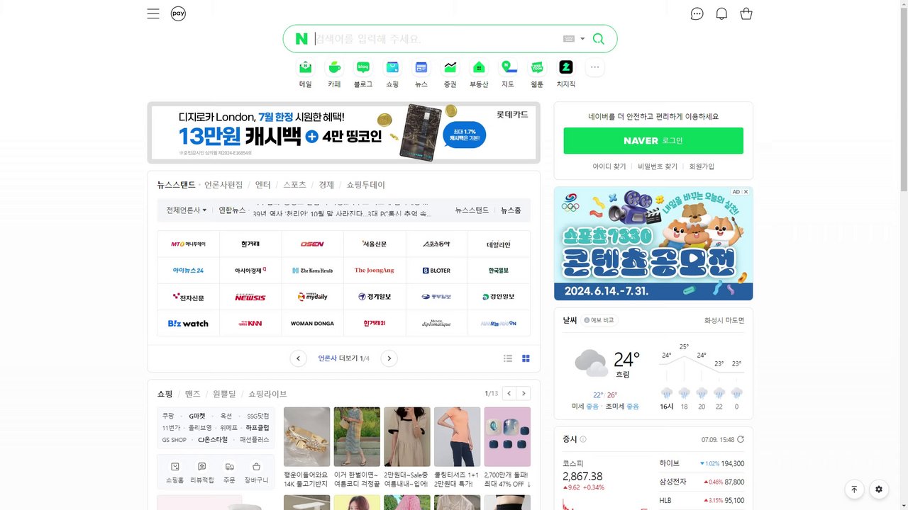Image resolution: width=908 pixels, height=510 pixels.
Task: Go to next newsstand page arrow
Action: click(x=389, y=358)
